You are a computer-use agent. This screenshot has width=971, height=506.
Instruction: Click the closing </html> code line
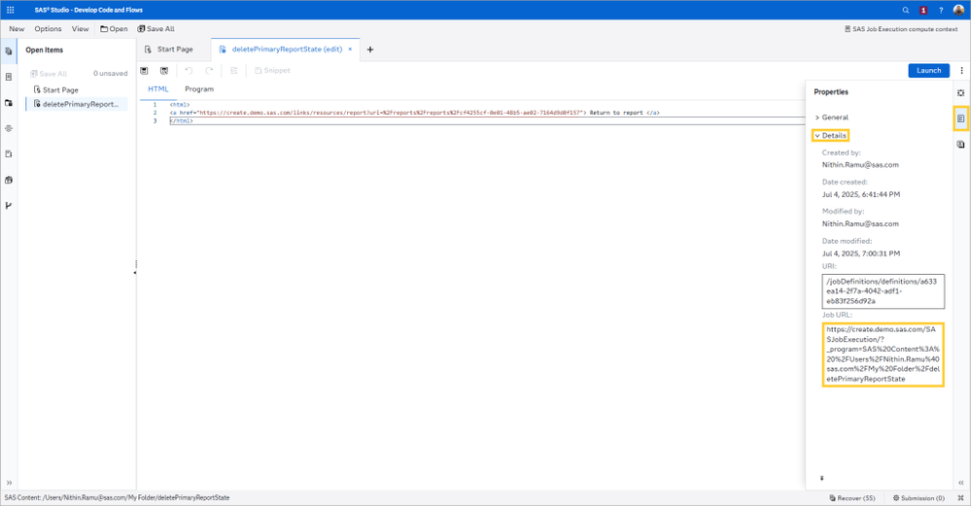(x=182, y=121)
